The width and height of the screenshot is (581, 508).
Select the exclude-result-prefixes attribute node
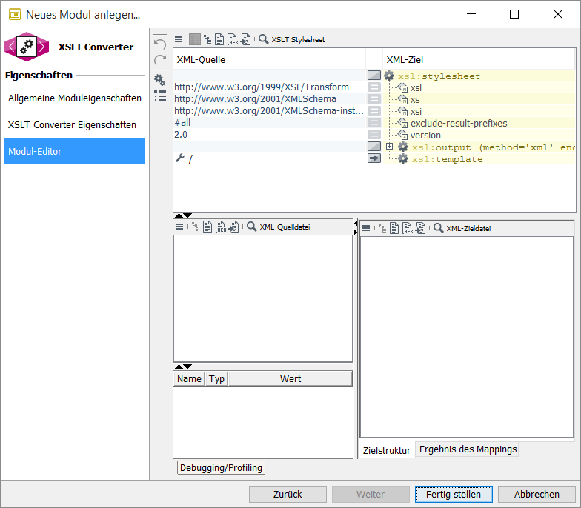(x=458, y=123)
